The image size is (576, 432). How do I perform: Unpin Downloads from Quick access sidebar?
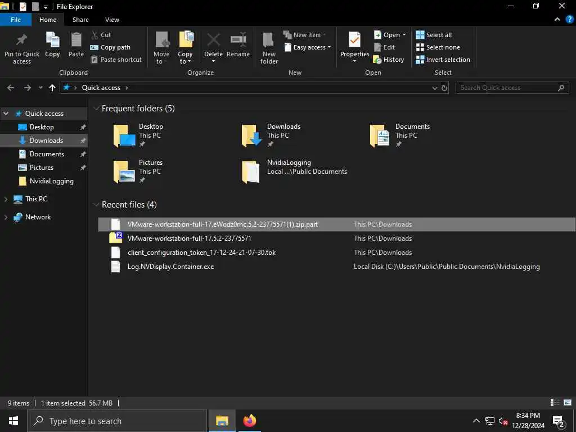(x=83, y=141)
